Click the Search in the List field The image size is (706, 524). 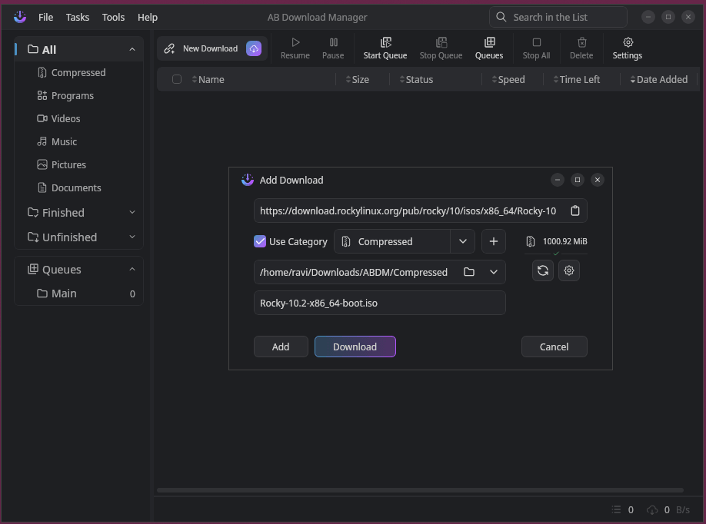click(558, 17)
